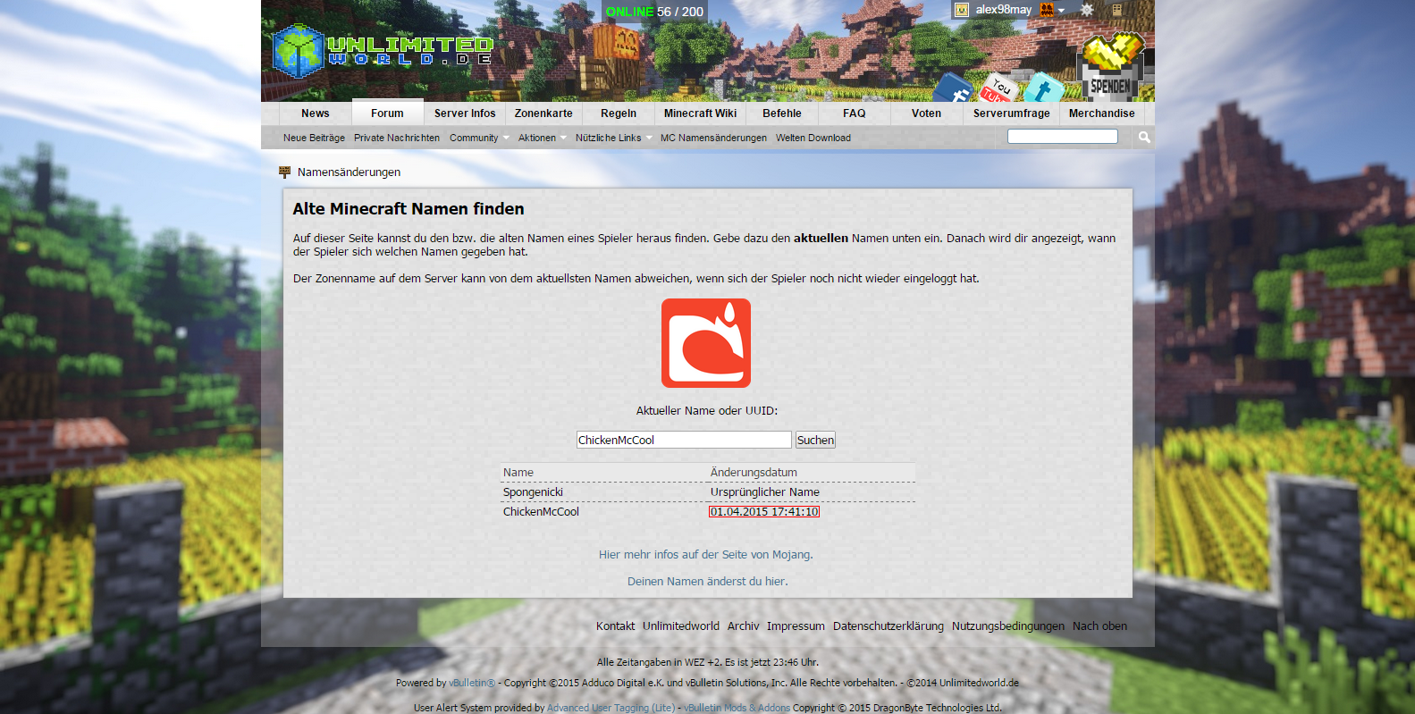Expand the Community dropdown menu
Viewport: 1415px width, 714px height.
479,138
